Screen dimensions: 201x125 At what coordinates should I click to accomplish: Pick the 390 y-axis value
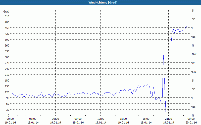click(x=7, y=40)
